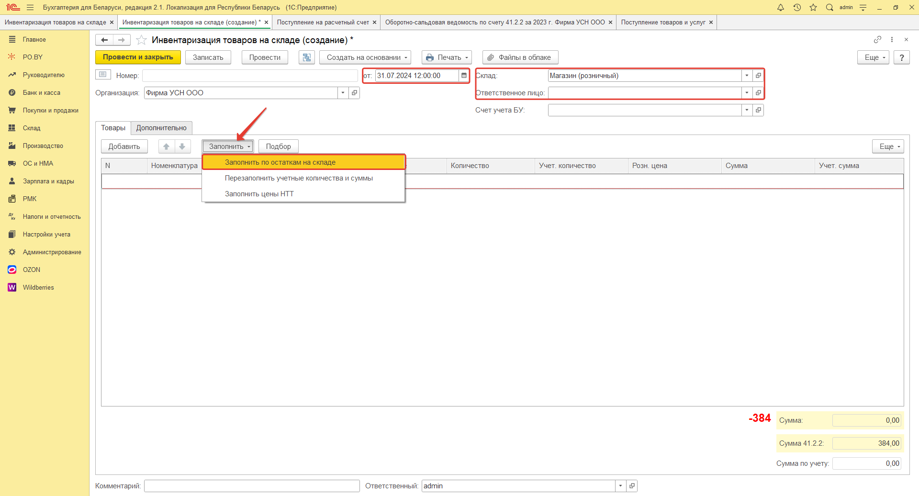Open the top toolbar Еще menu
This screenshot has height=496, width=919.
point(873,57)
